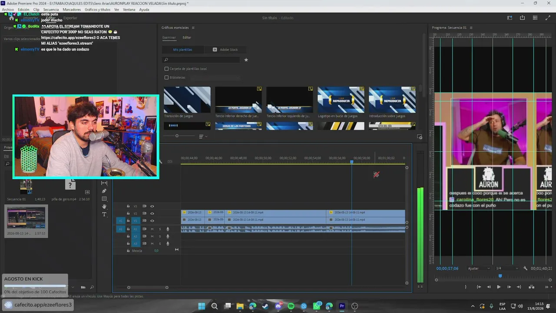Go to Out point in Program monitor
The height and width of the screenshot is (313, 556).
(519, 287)
